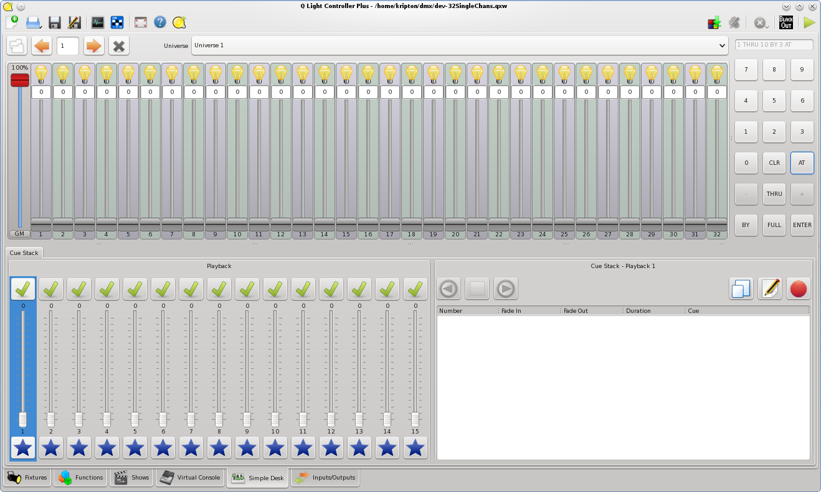This screenshot has height=492, width=821.
Task: Reset universe with X icon
Action: point(119,46)
